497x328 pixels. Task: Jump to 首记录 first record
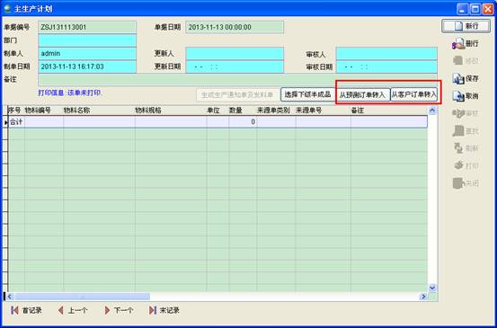pos(26,310)
